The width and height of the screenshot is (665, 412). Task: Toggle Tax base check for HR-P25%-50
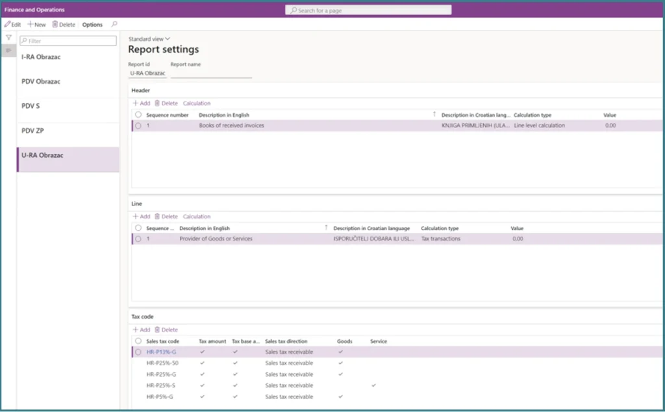(235, 363)
